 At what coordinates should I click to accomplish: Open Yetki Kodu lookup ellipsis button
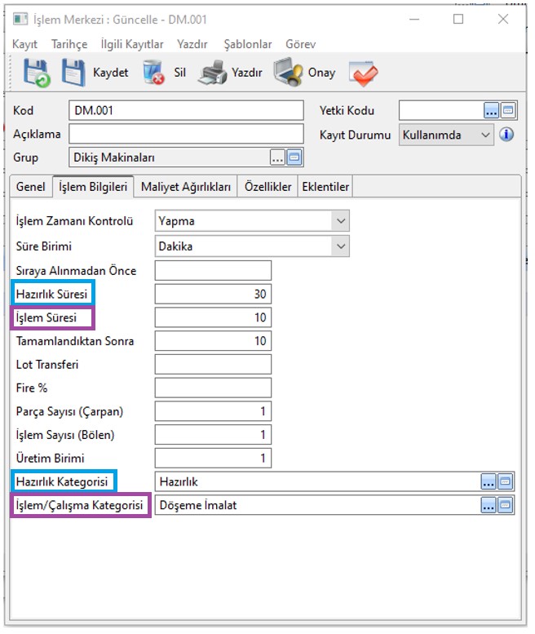pos(491,110)
